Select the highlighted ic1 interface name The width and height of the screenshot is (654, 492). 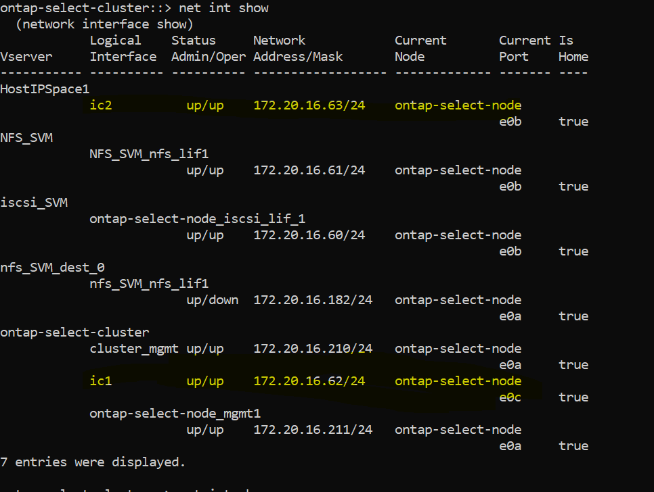pos(101,381)
